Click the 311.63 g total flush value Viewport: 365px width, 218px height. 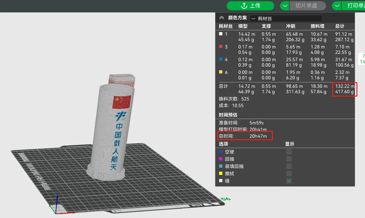(295, 92)
